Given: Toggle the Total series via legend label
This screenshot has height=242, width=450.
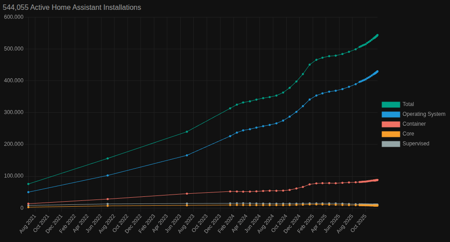Looking at the screenshot, I should tap(408, 104).
